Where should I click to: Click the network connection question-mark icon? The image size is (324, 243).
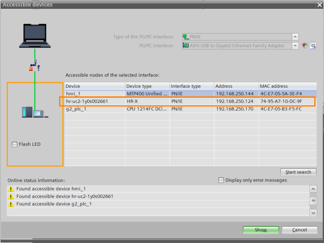click(x=34, y=66)
